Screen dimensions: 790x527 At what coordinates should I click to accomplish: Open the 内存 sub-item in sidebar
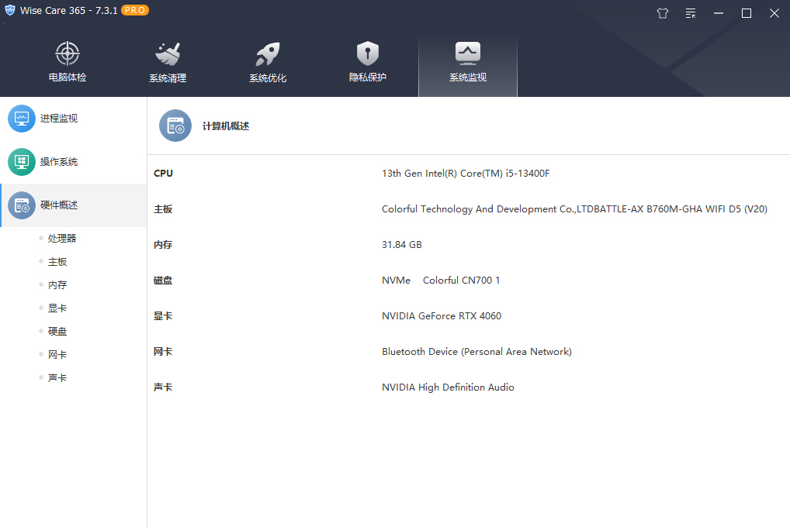57,285
